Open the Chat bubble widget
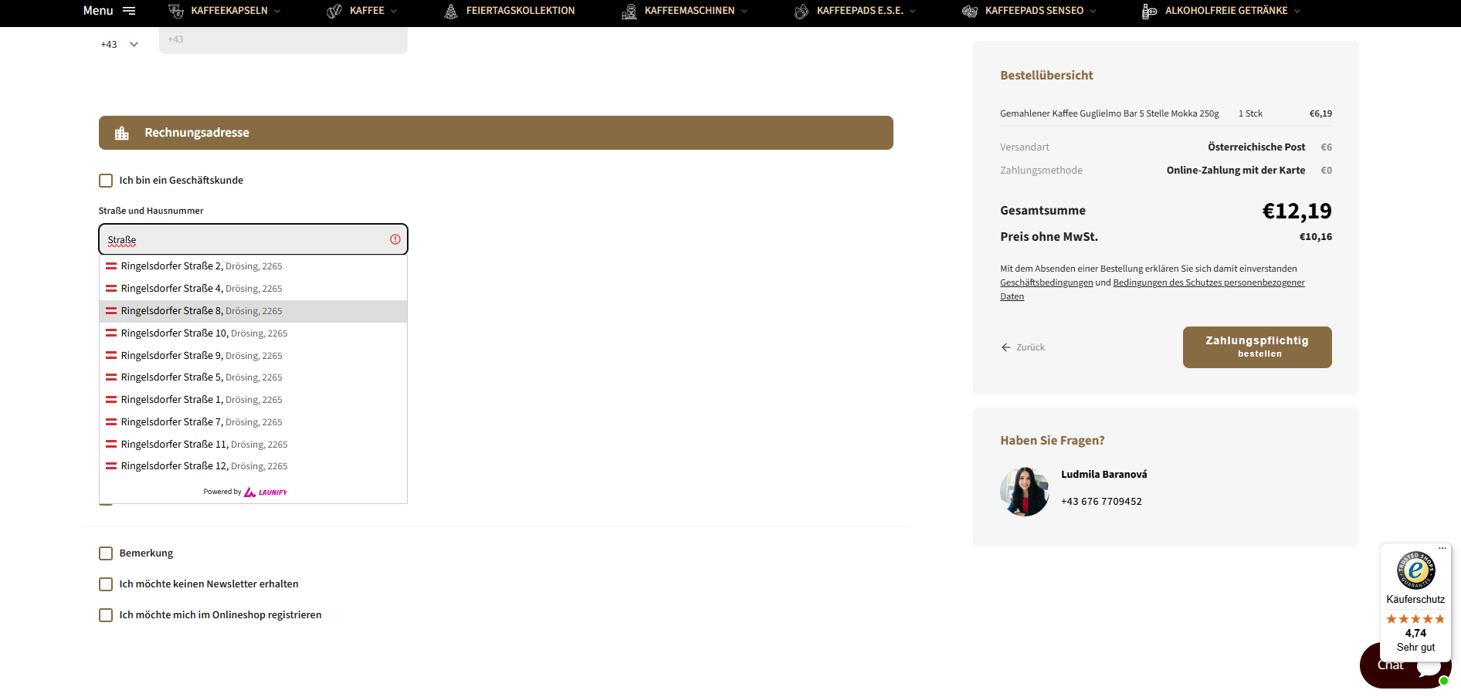Viewport: 1461px width, 697px height. pos(1405,665)
